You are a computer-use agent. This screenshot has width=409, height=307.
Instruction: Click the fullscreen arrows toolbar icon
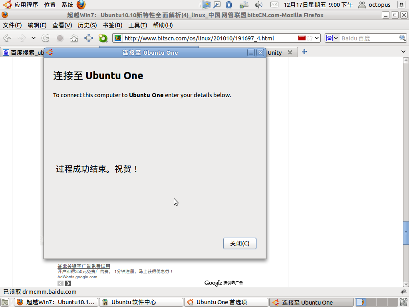89,38
